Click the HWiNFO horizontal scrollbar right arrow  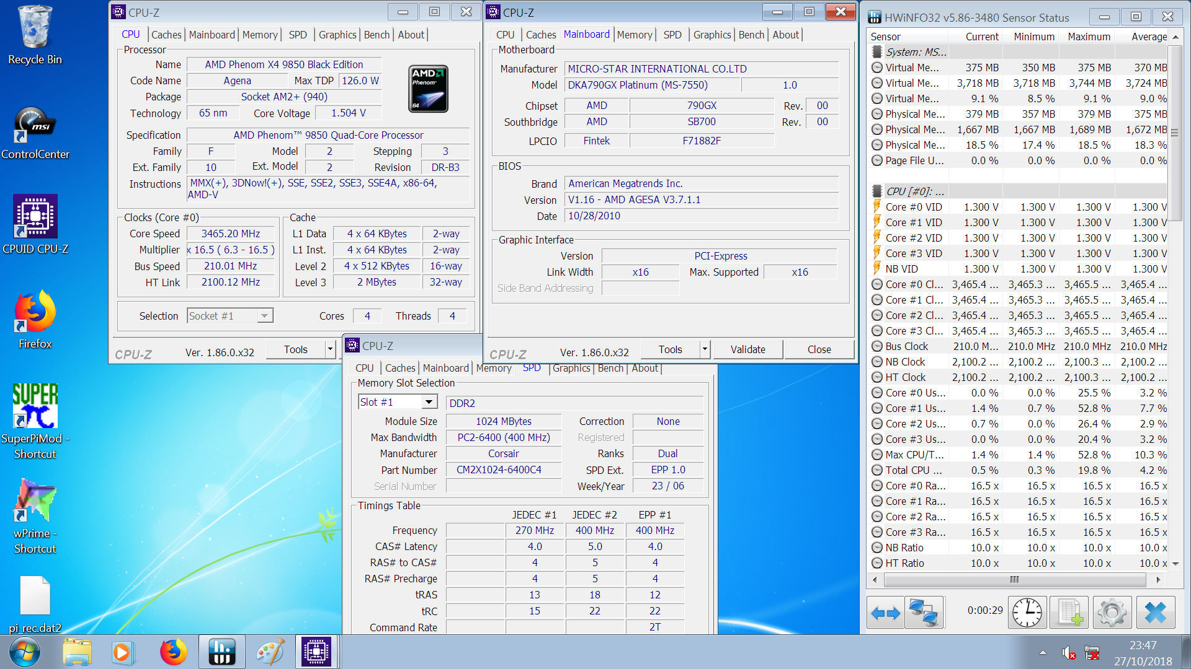1158,580
